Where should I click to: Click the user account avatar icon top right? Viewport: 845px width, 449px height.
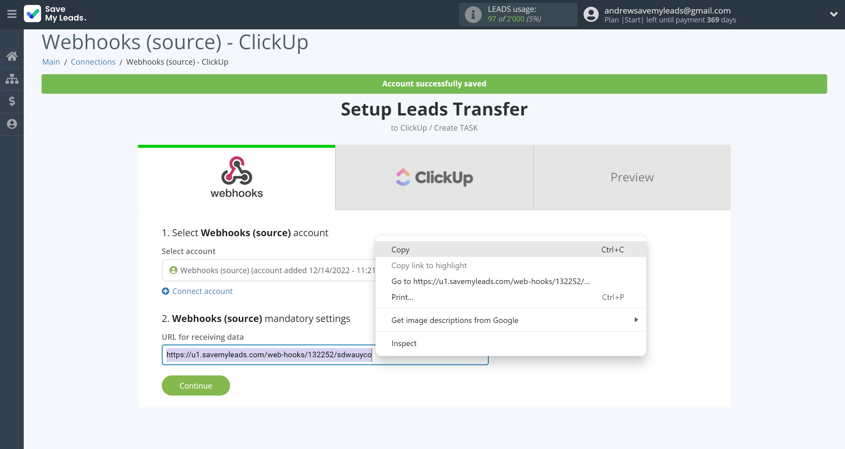click(590, 14)
